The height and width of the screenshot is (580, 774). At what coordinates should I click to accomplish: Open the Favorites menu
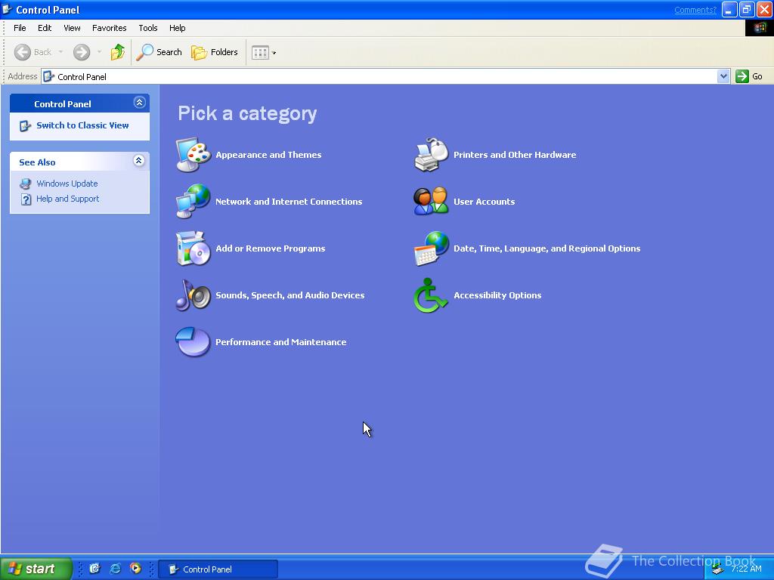pos(109,28)
